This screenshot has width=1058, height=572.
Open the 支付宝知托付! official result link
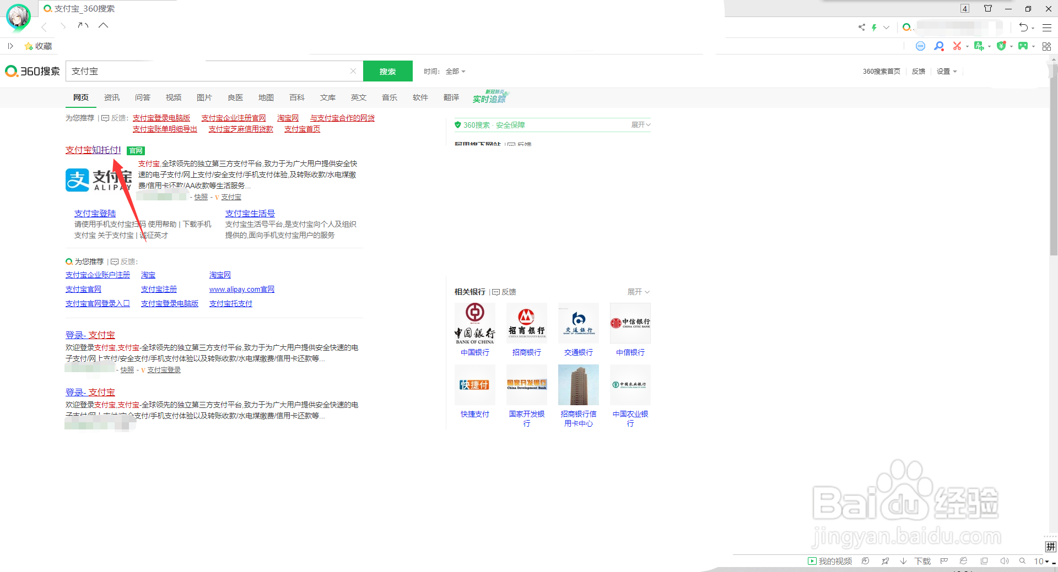93,150
